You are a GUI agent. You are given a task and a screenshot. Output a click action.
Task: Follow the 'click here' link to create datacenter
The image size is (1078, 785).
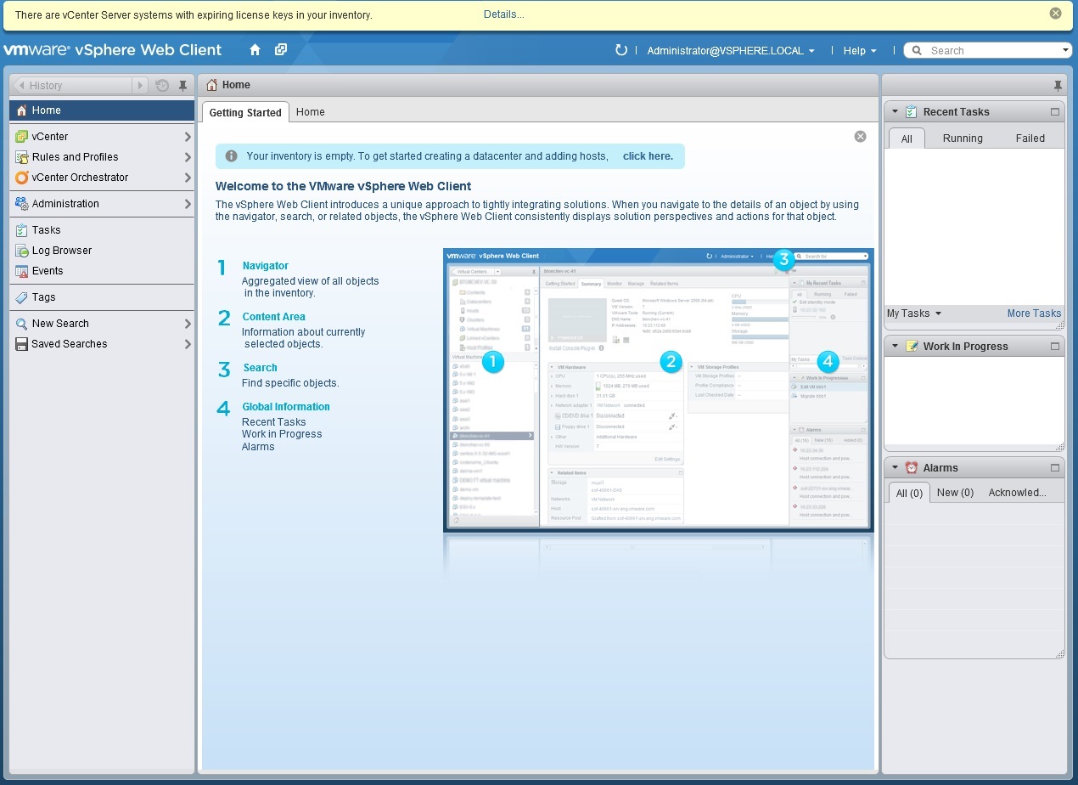click(x=648, y=156)
